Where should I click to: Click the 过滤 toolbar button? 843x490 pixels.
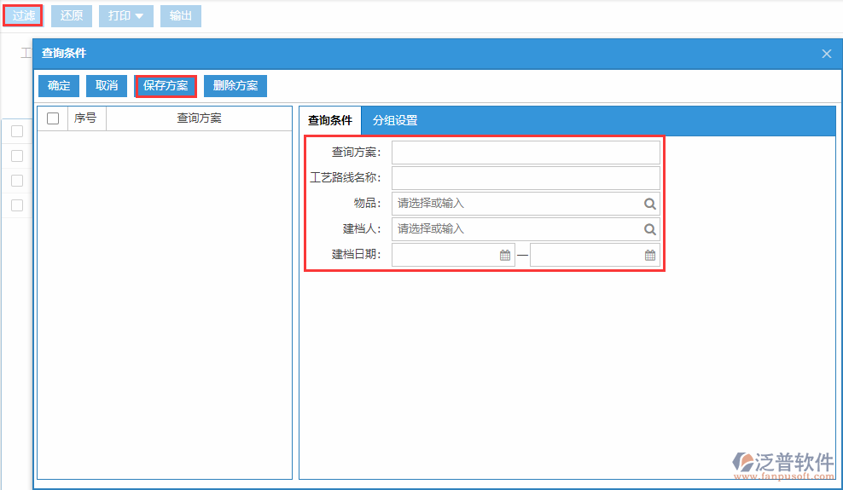pos(23,16)
